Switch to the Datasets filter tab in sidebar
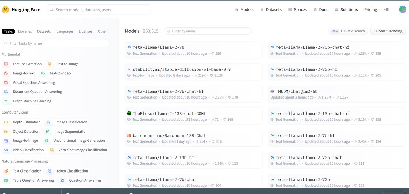 point(44,31)
